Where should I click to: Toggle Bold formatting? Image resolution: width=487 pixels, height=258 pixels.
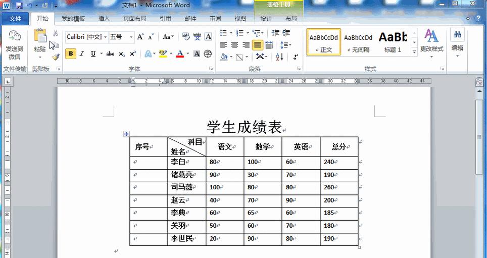pyautogui.click(x=71, y=54)
